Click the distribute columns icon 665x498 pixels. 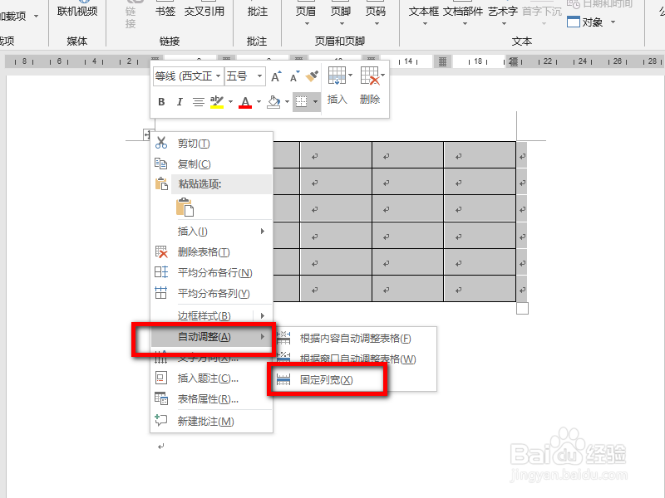pos(161,293)
